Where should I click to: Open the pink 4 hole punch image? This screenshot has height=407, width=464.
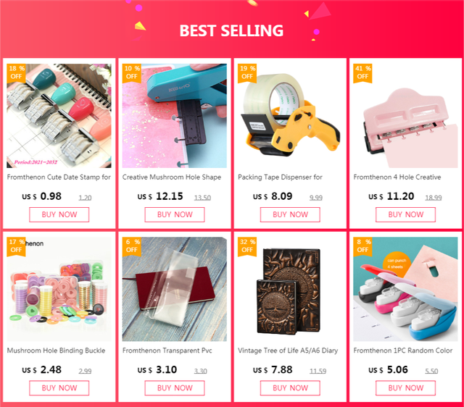click(405, 116)
